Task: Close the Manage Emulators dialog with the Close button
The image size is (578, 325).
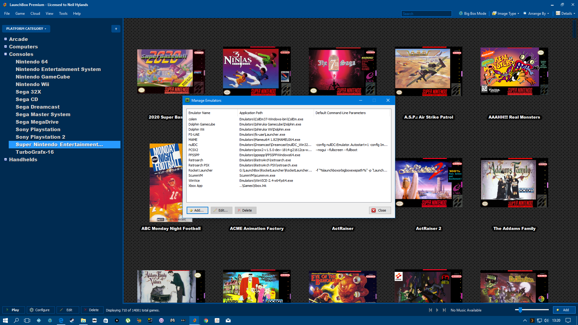Action: tap(380, 210)
